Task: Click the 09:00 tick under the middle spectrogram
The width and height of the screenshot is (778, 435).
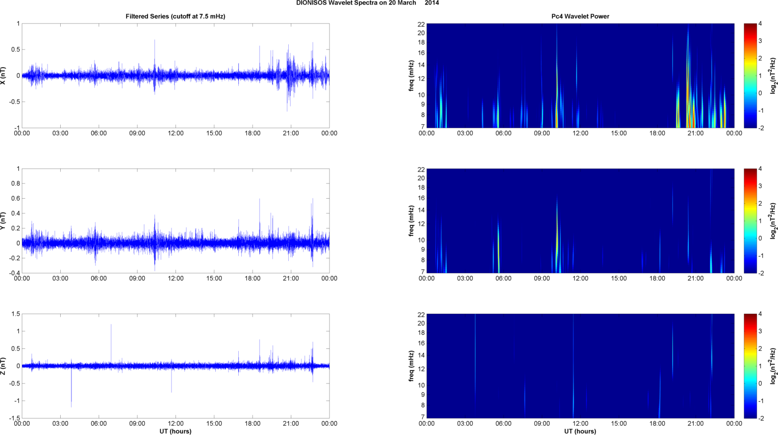Action: click(542, 279)
